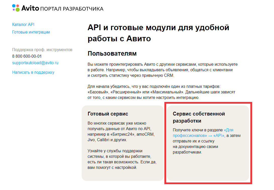Go to Готовые интеграции page
Image resolution: width=274 pixels, height=190 pixels.
click(31, 32)
